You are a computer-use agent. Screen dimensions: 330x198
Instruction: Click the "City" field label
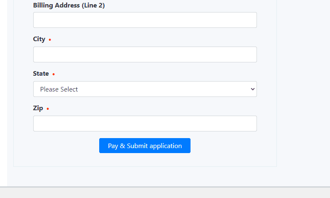pos(39,39)
